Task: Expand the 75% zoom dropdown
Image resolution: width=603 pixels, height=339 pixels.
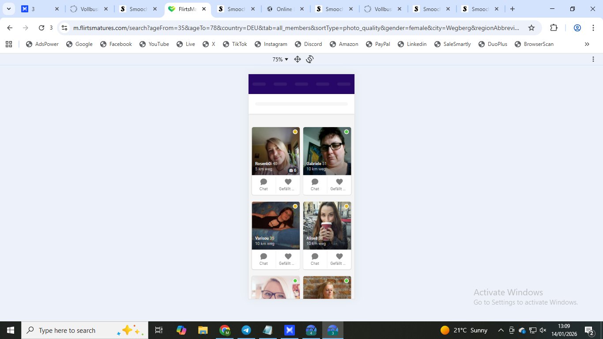Action: pos(280,59)
